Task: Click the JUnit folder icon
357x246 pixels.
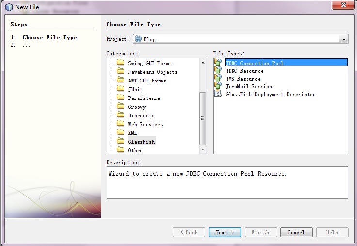Action: click(x=121, y=88)
